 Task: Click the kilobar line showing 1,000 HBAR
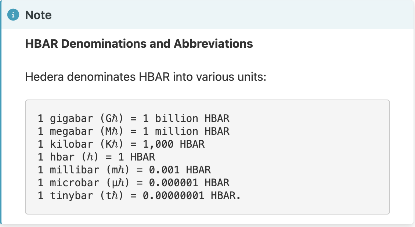(x=121, y=144)
